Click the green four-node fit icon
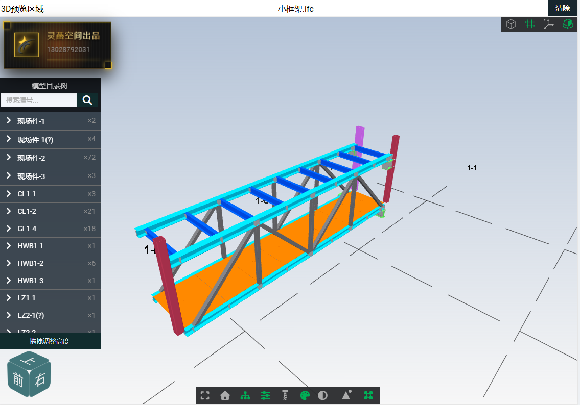The image size is (580, 405). (x=368, y=396)
